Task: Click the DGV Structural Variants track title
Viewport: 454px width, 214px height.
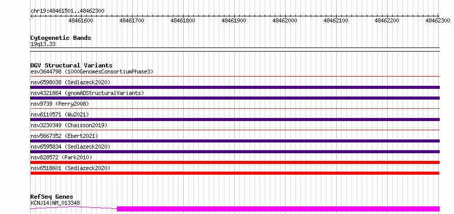Action: coord(71,65)
